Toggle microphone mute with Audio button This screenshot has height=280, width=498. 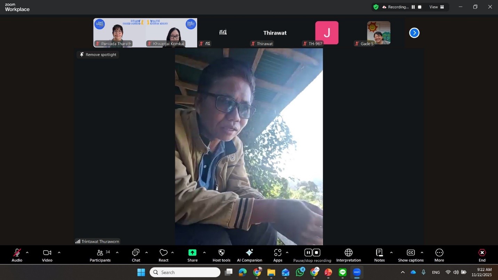pos(17,255)
